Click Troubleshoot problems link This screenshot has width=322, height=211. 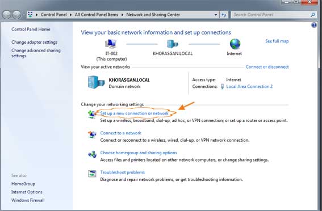click(123, 172)
